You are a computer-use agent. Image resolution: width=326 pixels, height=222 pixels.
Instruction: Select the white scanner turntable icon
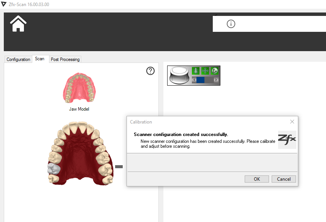pos(180,75)
